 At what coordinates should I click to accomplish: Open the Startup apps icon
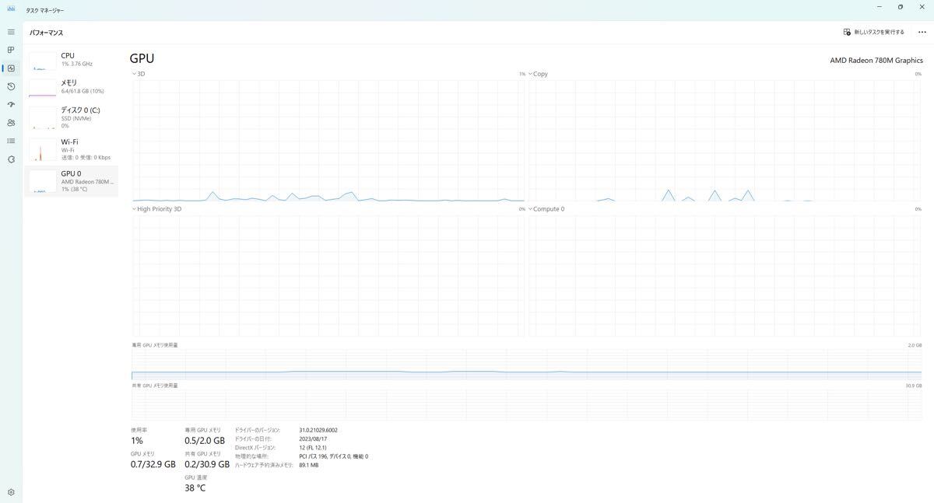[x=11, y=104]
